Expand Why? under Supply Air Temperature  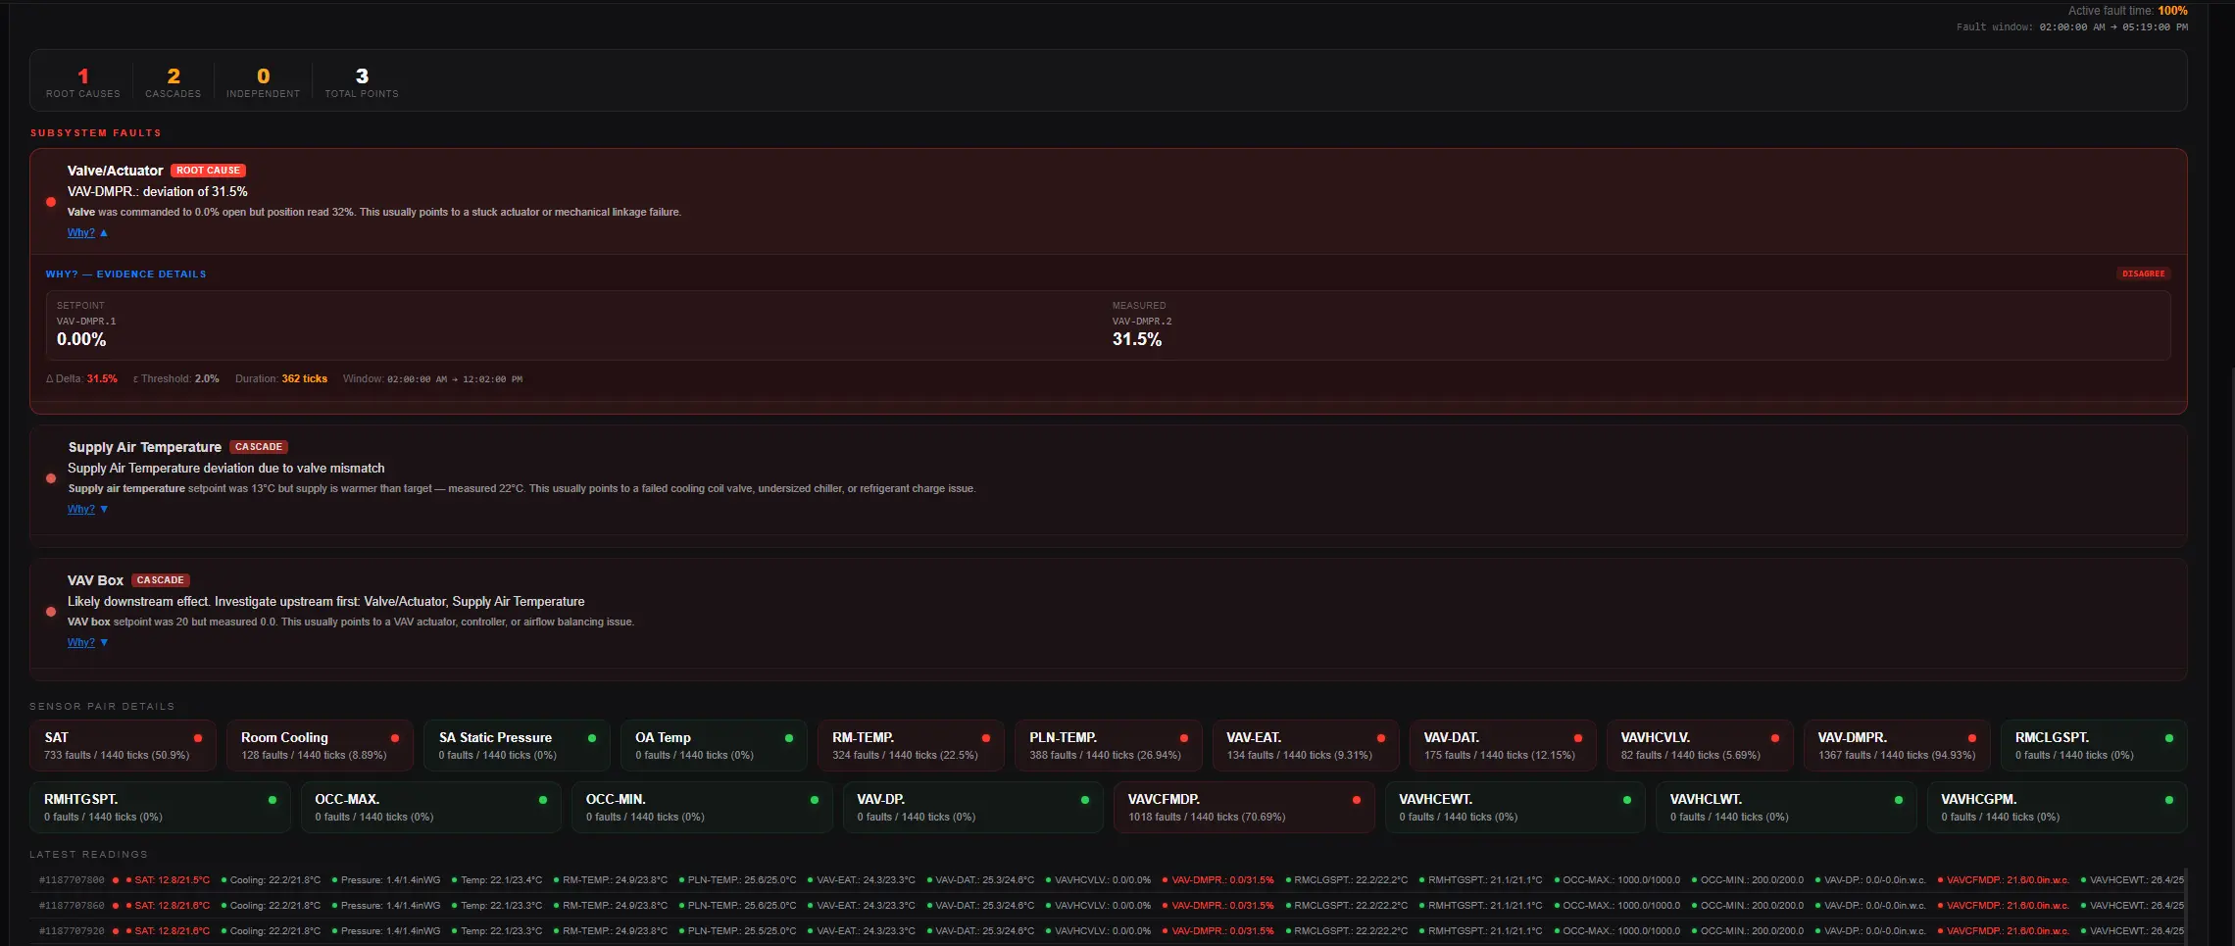tap(87, 509)
